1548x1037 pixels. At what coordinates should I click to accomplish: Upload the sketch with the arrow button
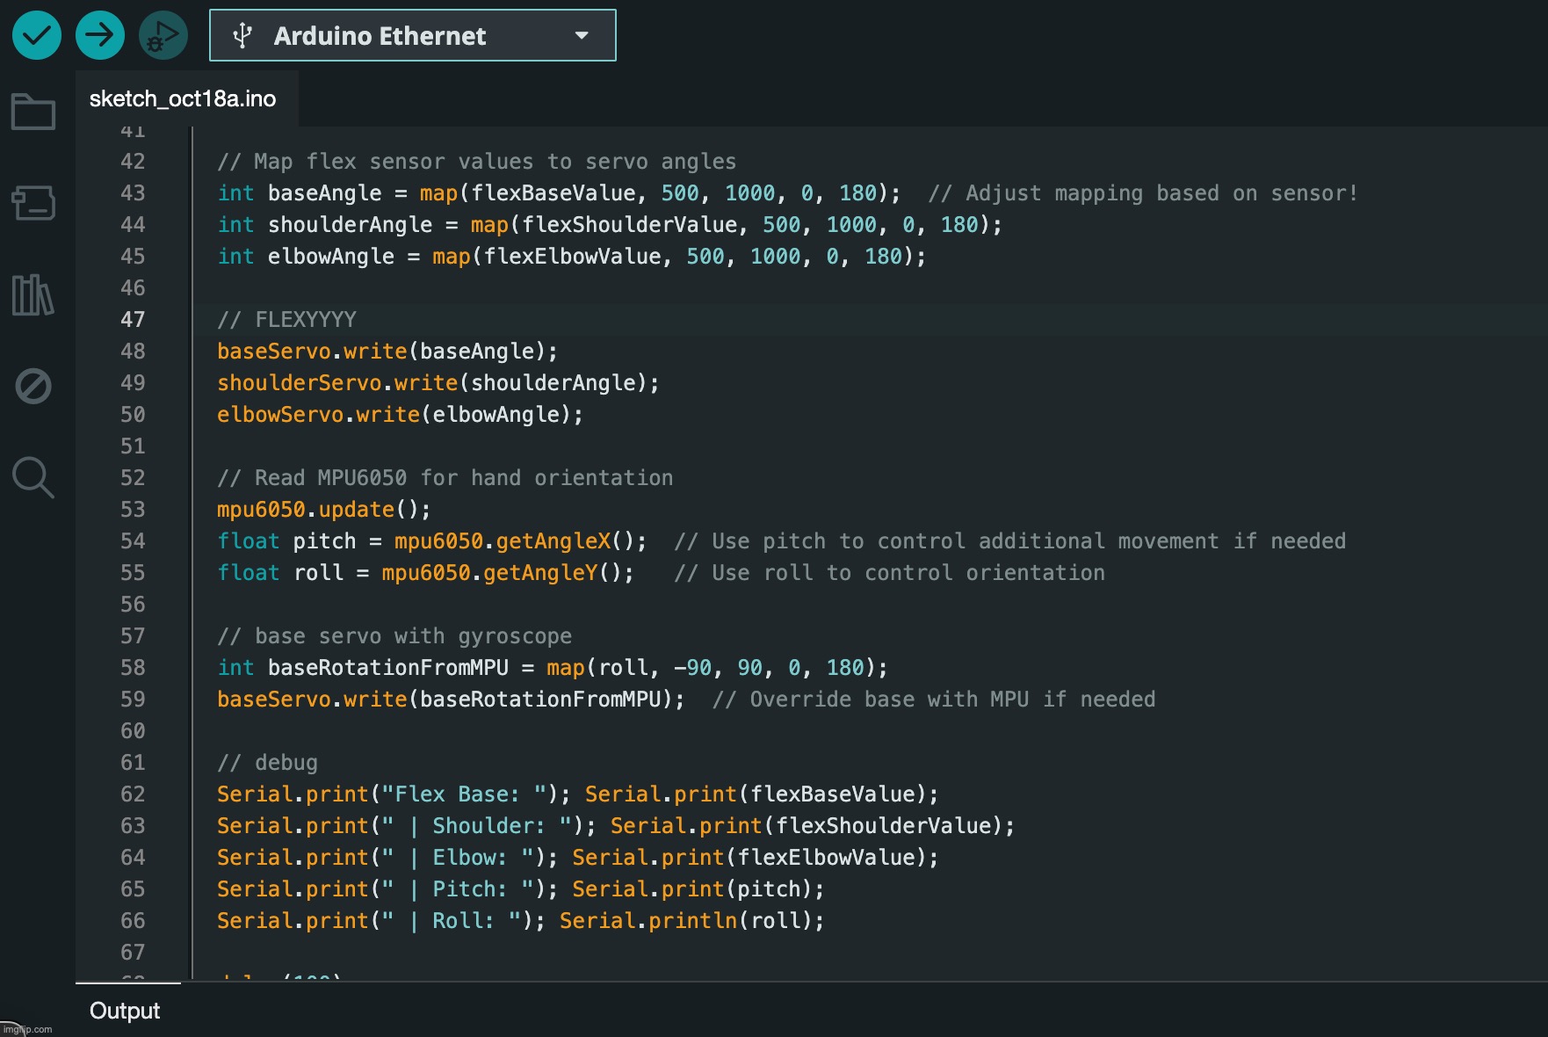pos(100,35)
